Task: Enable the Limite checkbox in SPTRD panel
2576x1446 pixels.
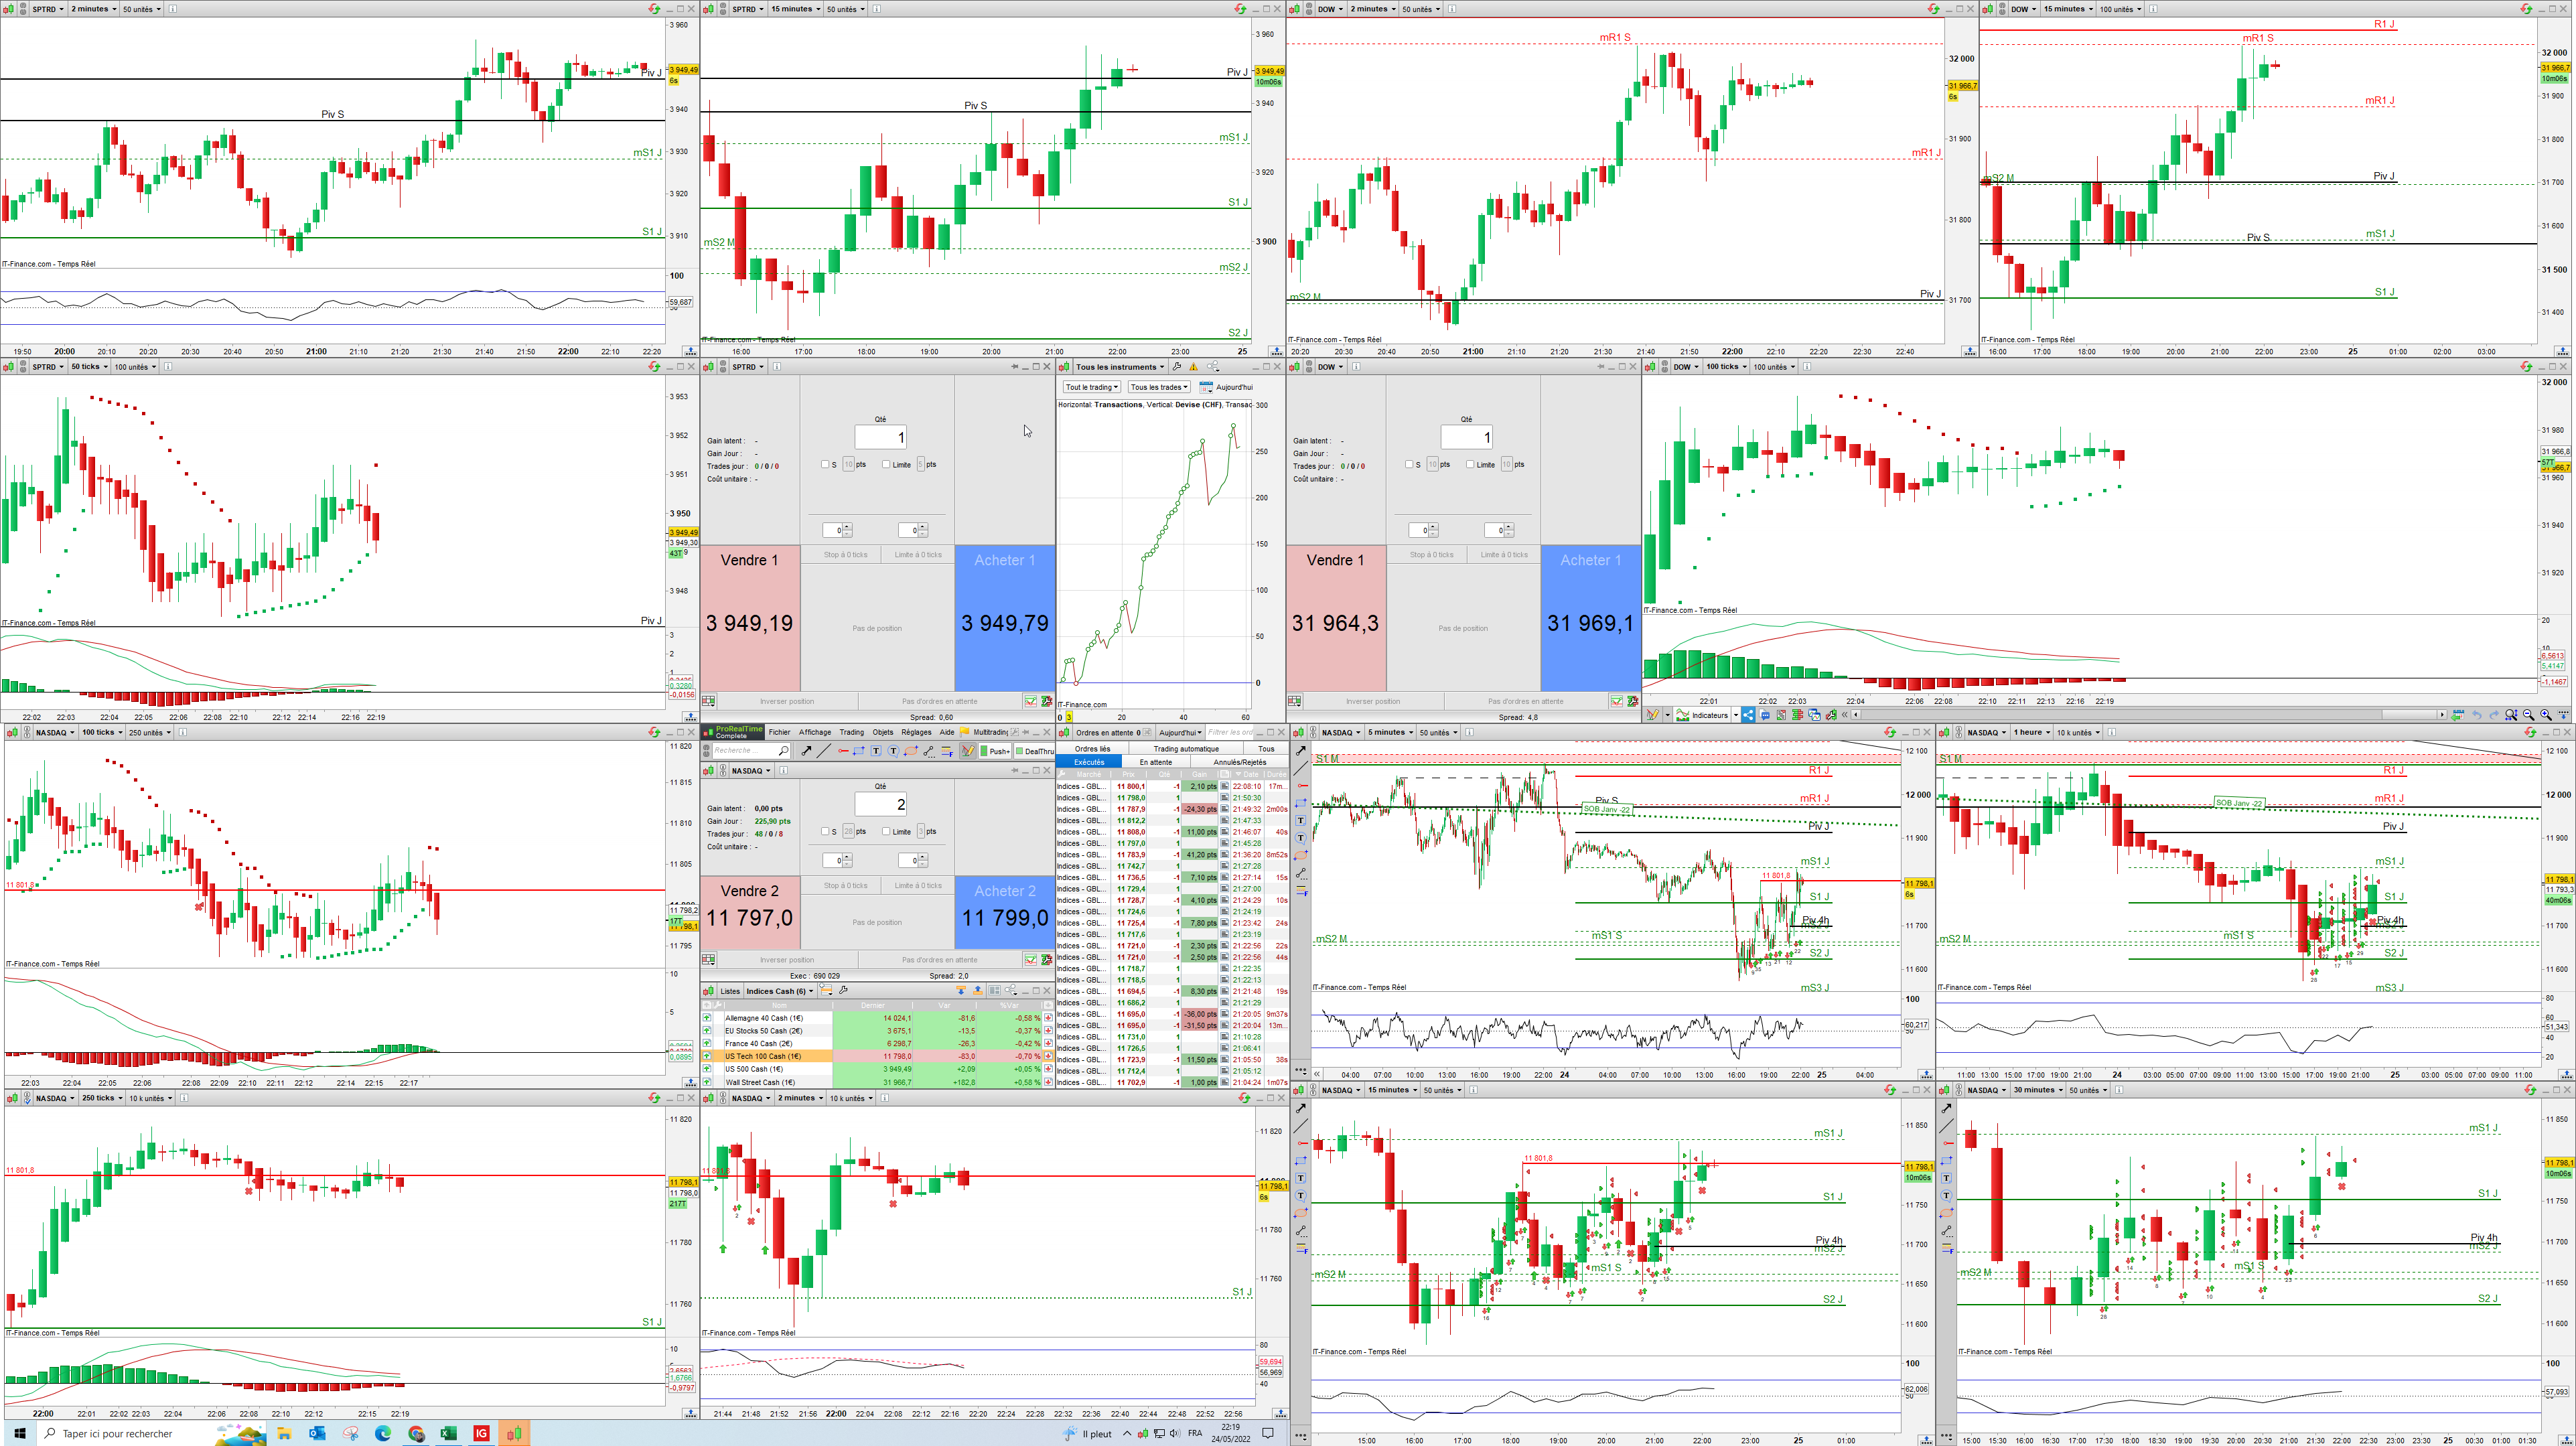Action: pyautogui.click(x=886, y=464)
